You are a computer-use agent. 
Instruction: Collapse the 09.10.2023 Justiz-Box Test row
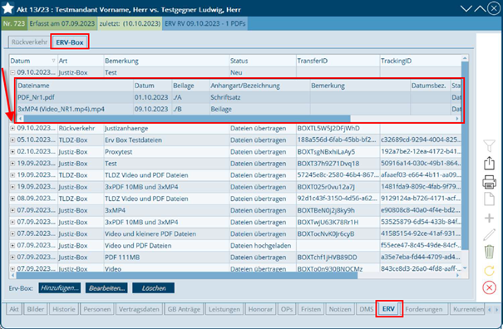pos(12,72)
